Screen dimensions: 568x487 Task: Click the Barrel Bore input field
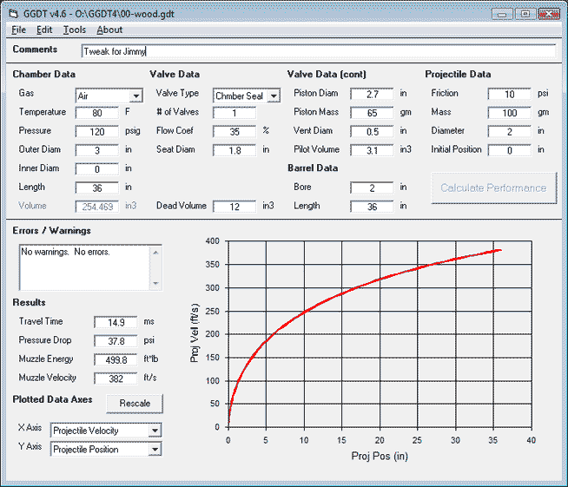click(371, 188)
